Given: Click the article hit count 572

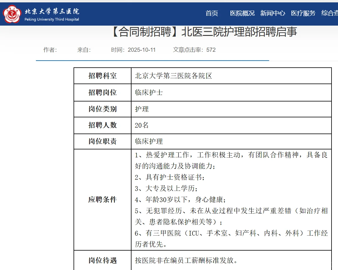Looking at the screenshot, I should (x=211, y=50).
